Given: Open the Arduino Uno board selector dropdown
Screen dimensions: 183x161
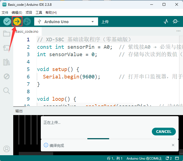Looking at the screenshot, I should pos(66,21).
